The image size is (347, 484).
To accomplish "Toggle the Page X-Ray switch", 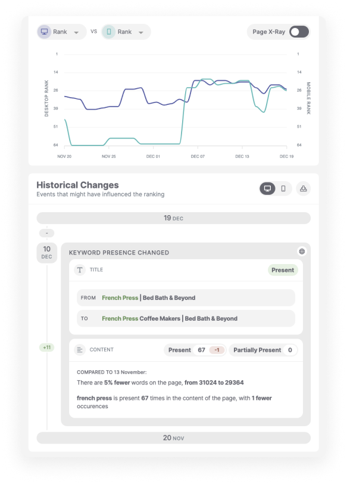I will point(299,32).
